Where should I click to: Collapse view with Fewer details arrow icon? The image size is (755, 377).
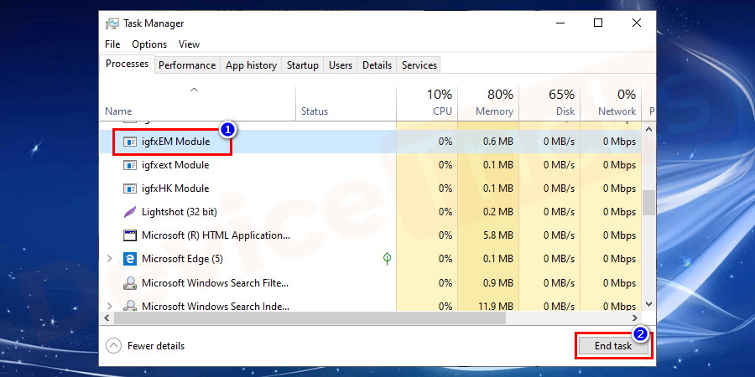tap(113, 345)
